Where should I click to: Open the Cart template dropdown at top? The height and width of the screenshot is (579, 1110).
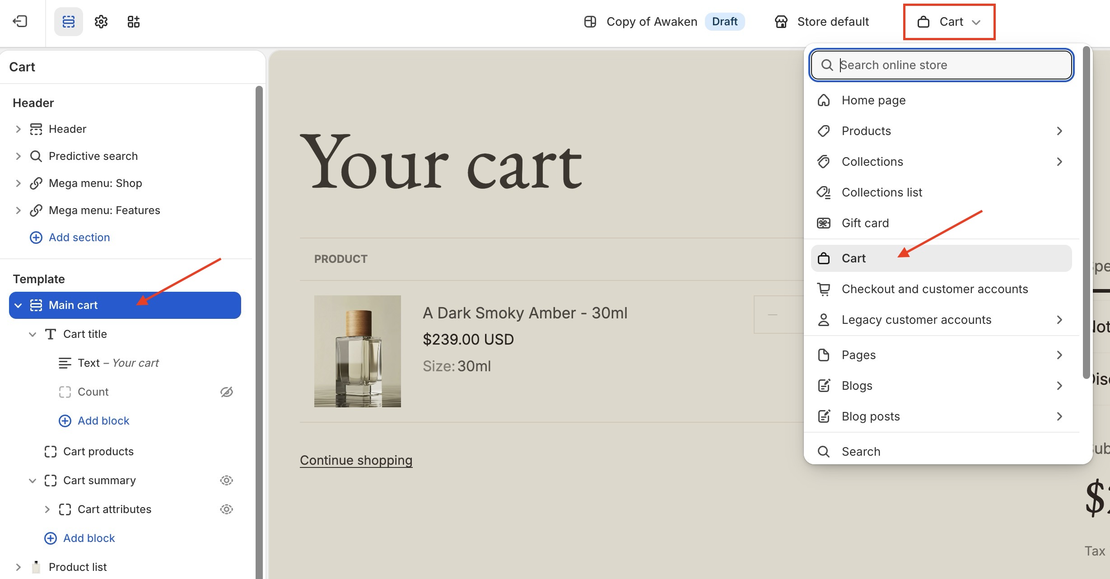click(949, 22)
